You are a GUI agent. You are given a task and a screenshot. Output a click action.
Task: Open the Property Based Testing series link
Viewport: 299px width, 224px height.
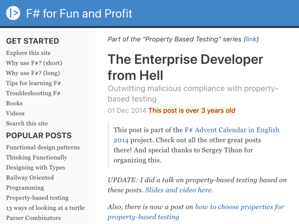tap(251, 39)
